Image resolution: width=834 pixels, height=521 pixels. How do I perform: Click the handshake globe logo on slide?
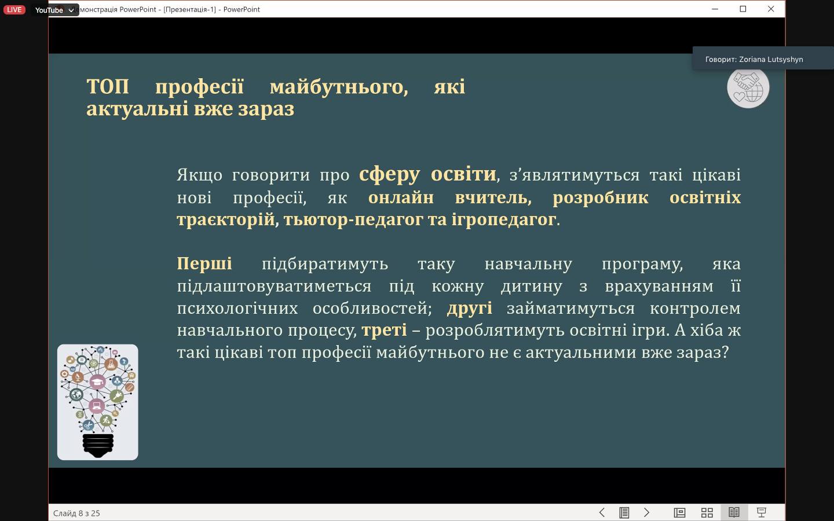pos(748,89)
